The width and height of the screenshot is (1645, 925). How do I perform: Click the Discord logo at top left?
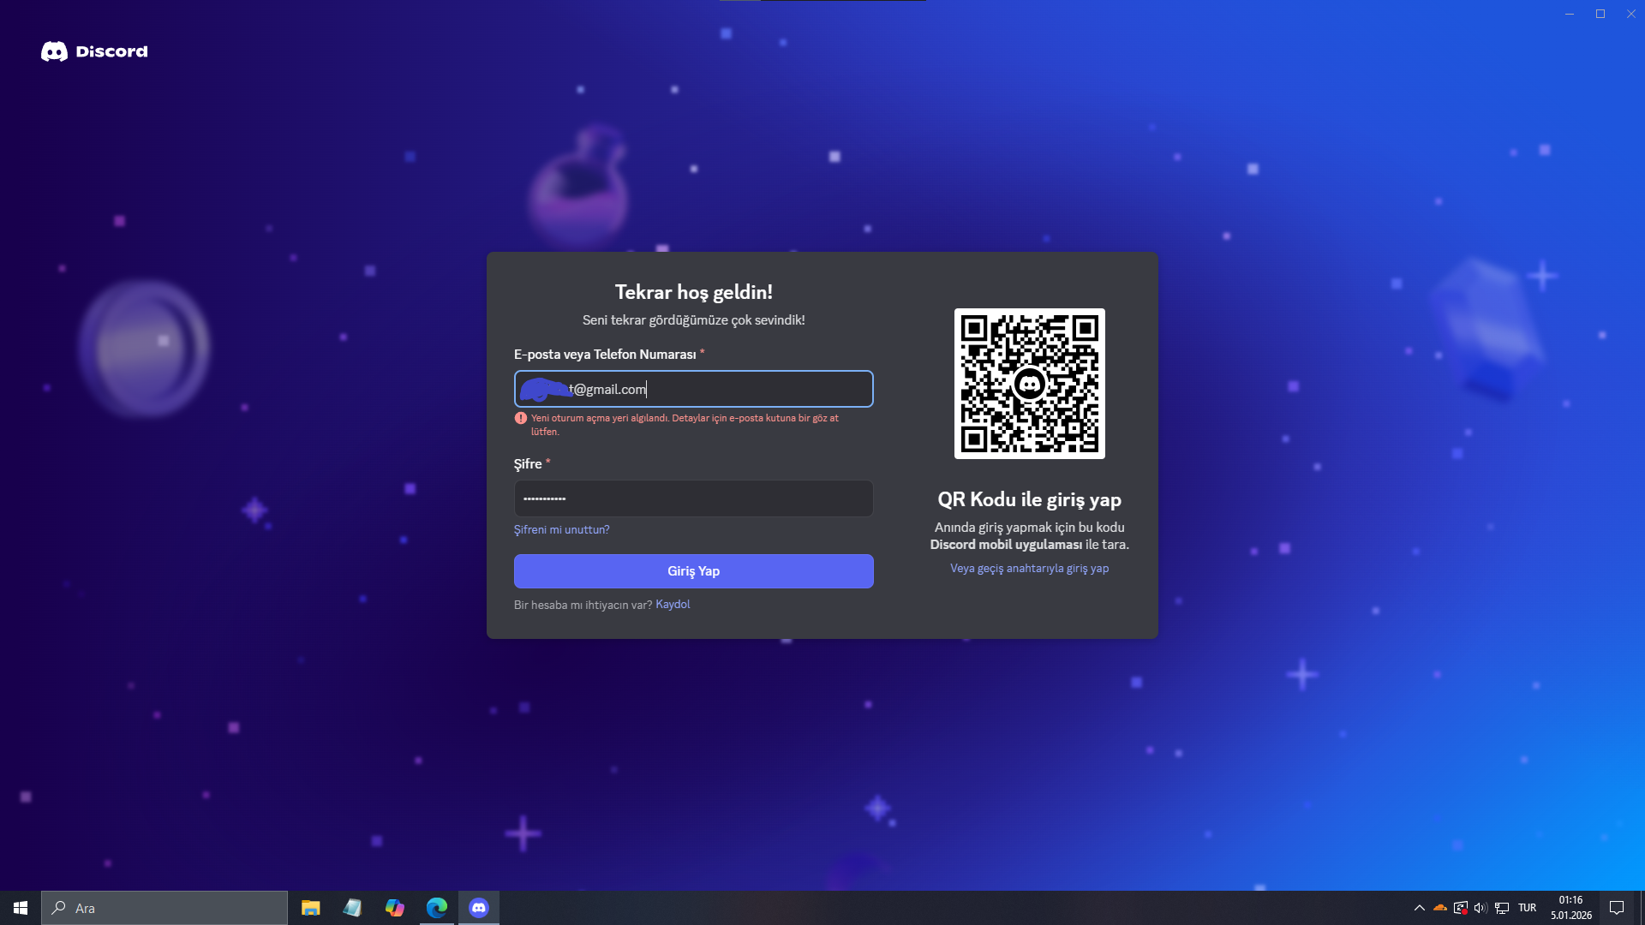[x=94, y=51]
